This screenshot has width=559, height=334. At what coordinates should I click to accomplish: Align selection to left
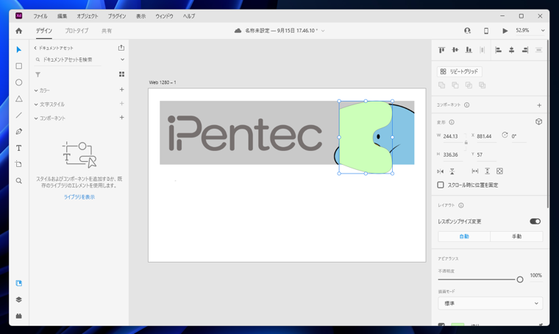pos(499,50)
